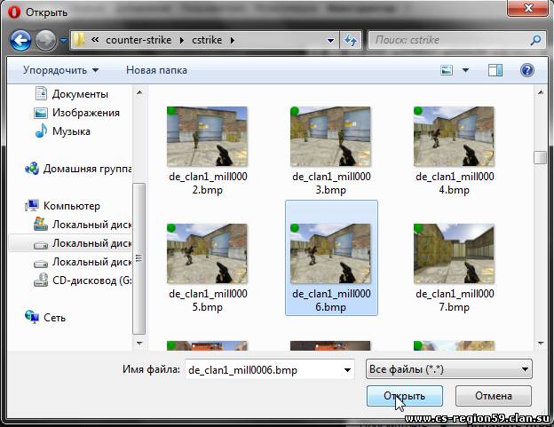
Task: Expand the arrow after cstrike
Action: (232, 40)
